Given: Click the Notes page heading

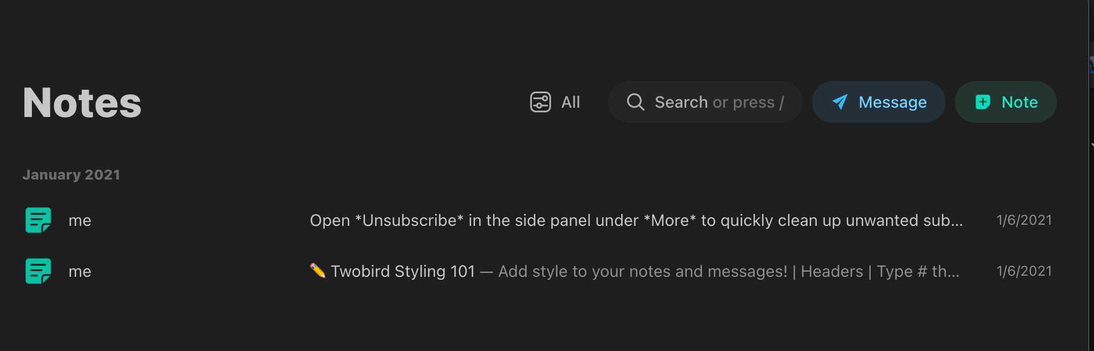Looking at the screenshot, I should [x=82, y=103].
